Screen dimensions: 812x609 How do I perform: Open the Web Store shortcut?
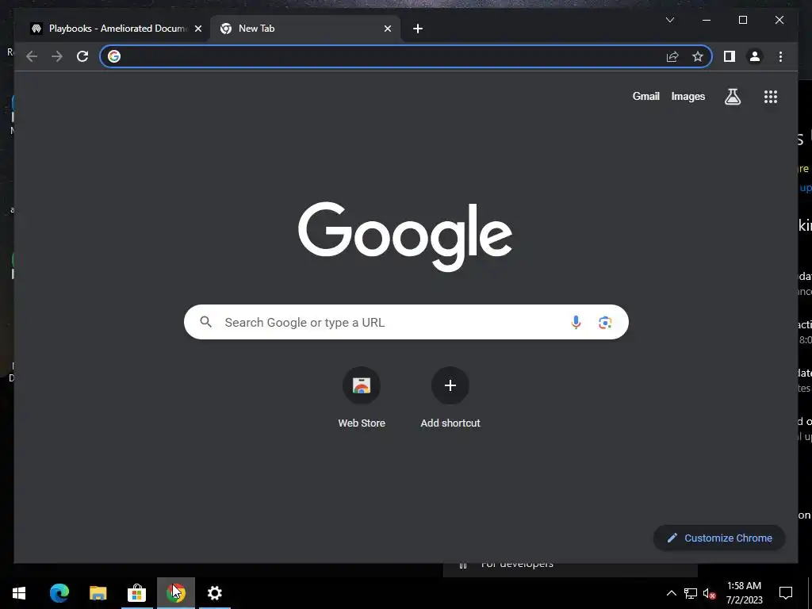tap(362, 398)
